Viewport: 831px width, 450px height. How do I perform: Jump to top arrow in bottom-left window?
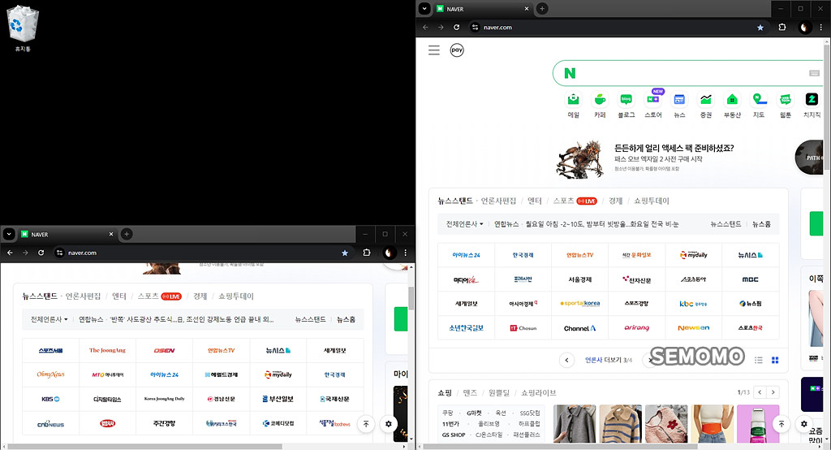(366, 423)
